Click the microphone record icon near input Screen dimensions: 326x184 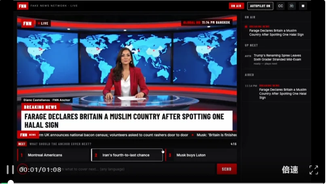(23, 169)
